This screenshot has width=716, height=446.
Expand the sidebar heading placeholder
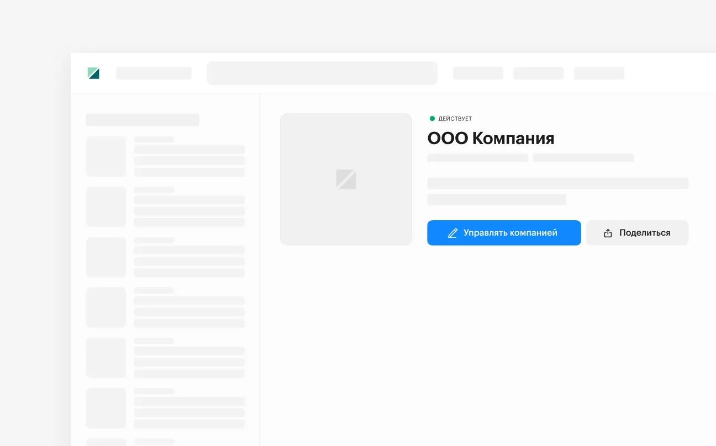(142, 120)
